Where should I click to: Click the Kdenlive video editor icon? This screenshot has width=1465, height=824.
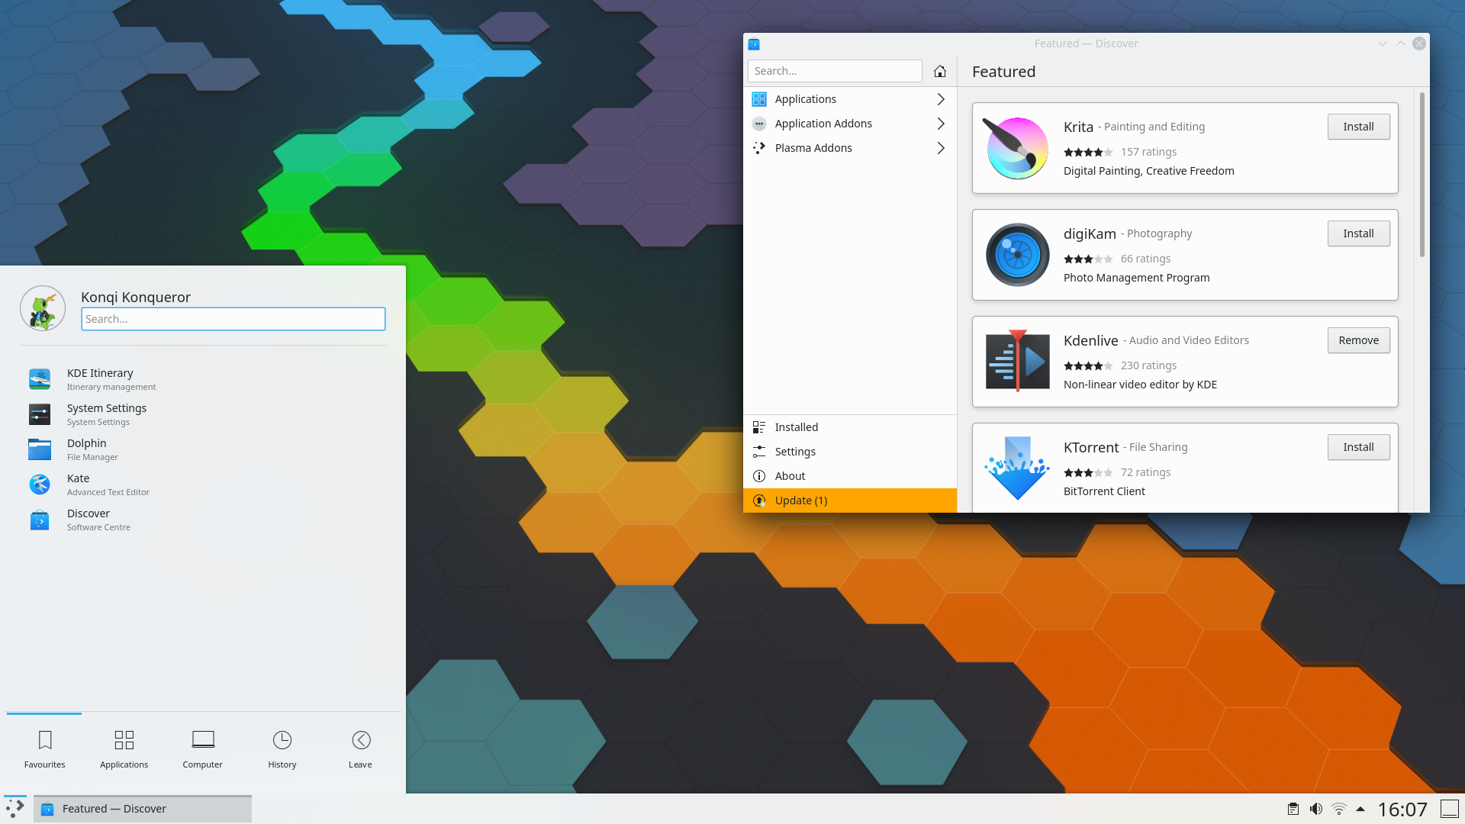click(1017, 361)
